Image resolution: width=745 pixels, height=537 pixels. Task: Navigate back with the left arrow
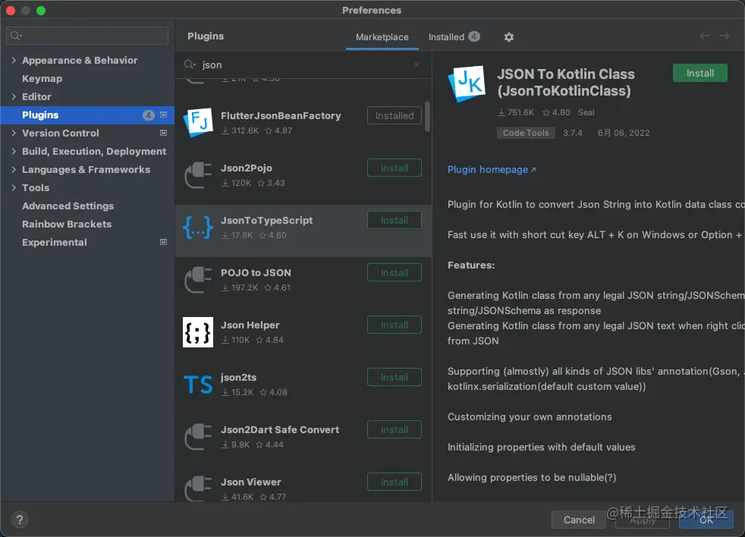pos(705,36)
